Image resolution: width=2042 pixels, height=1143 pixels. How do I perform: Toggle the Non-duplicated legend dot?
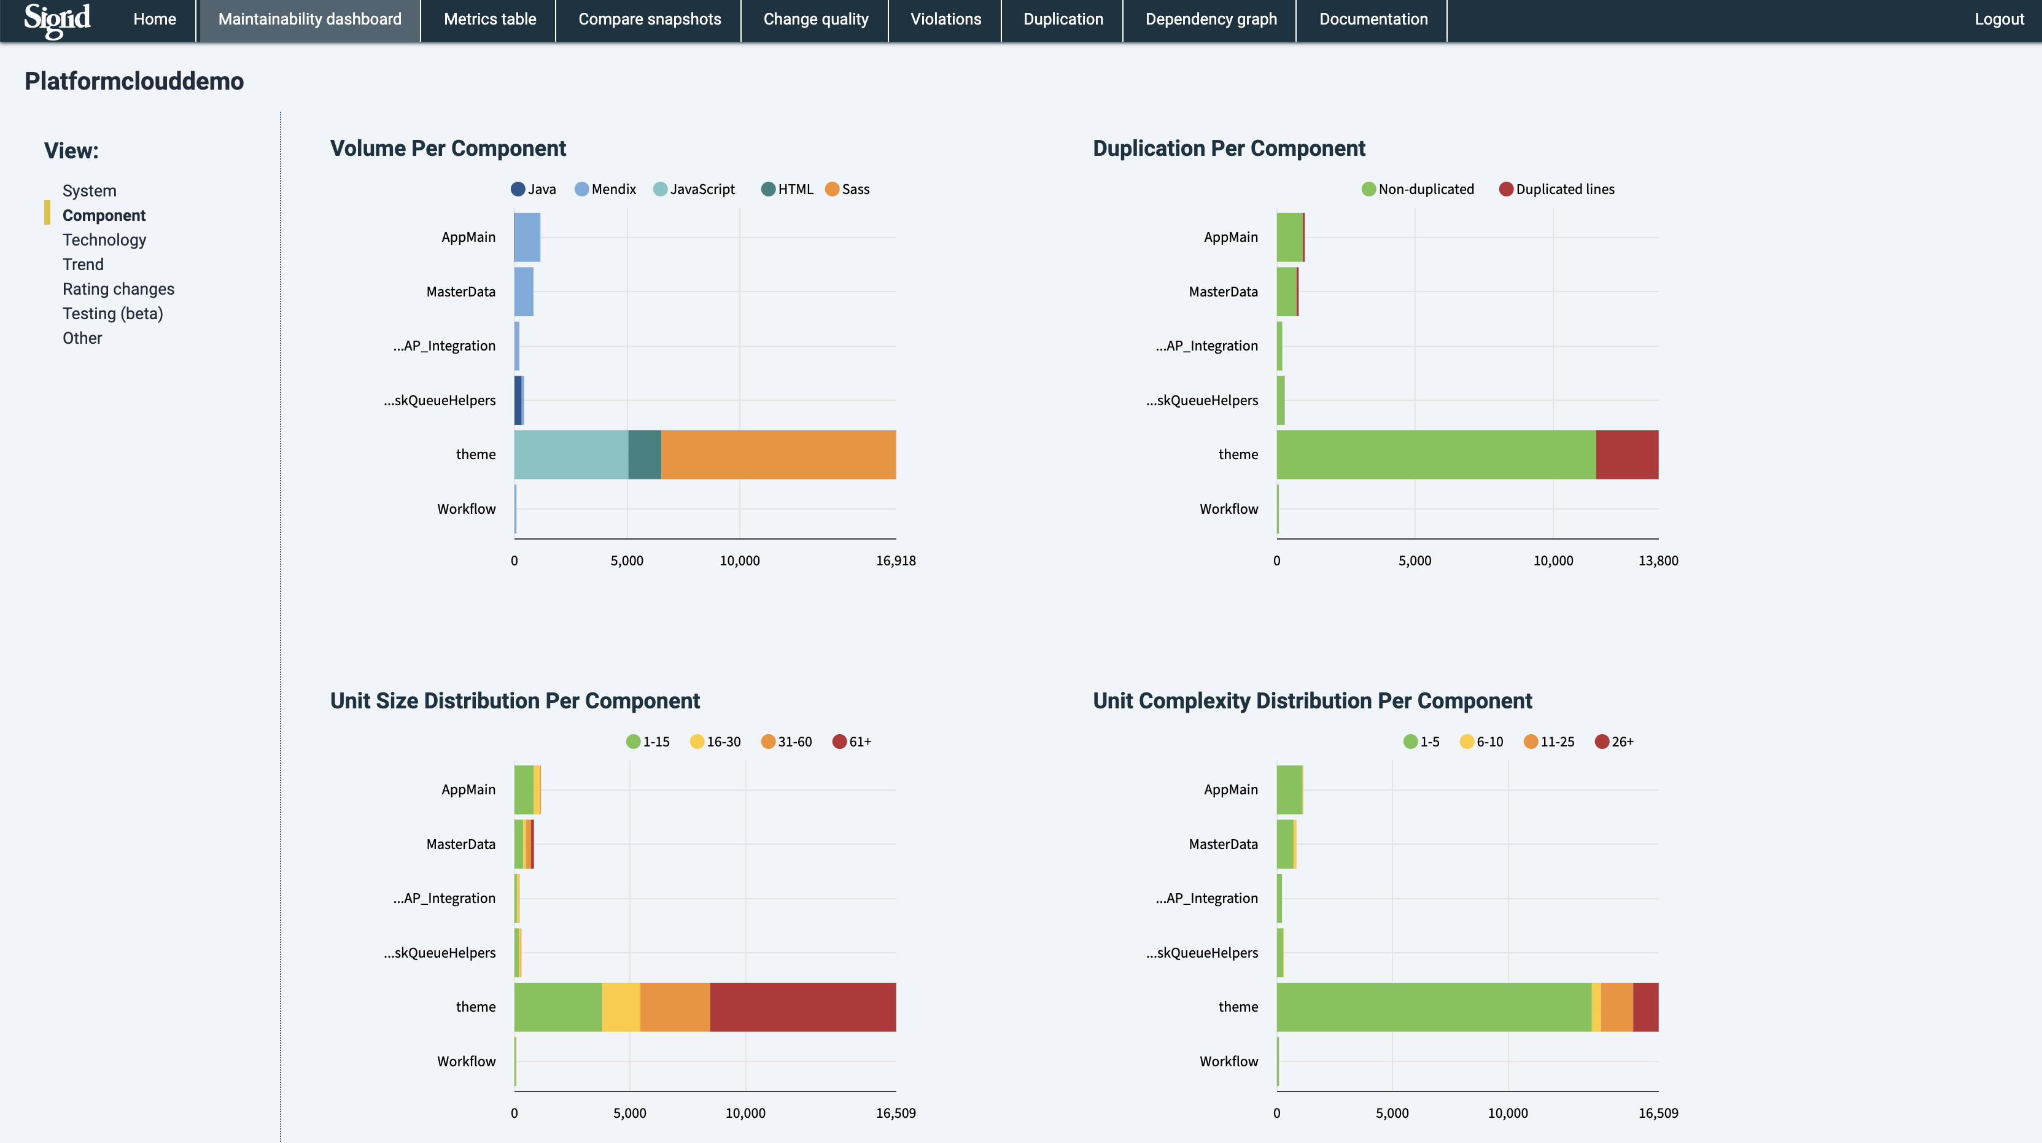click(1368, 190)
